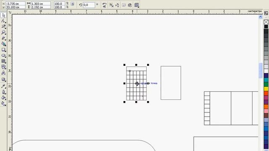Pick the teal color swatch
269x151 pixels.
[x=266, y=80]
